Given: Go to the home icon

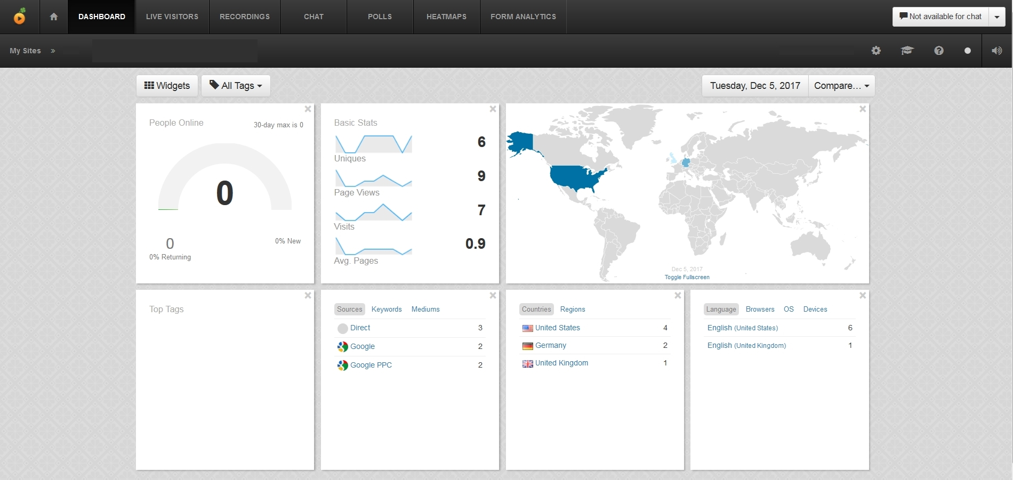Looking at the screenshot, I should pyautogui.click(x=53, y=17).
